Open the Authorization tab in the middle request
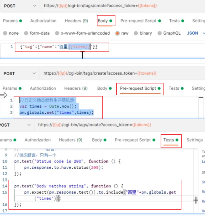This screenshot has height=217, width=205. point(43,88)
